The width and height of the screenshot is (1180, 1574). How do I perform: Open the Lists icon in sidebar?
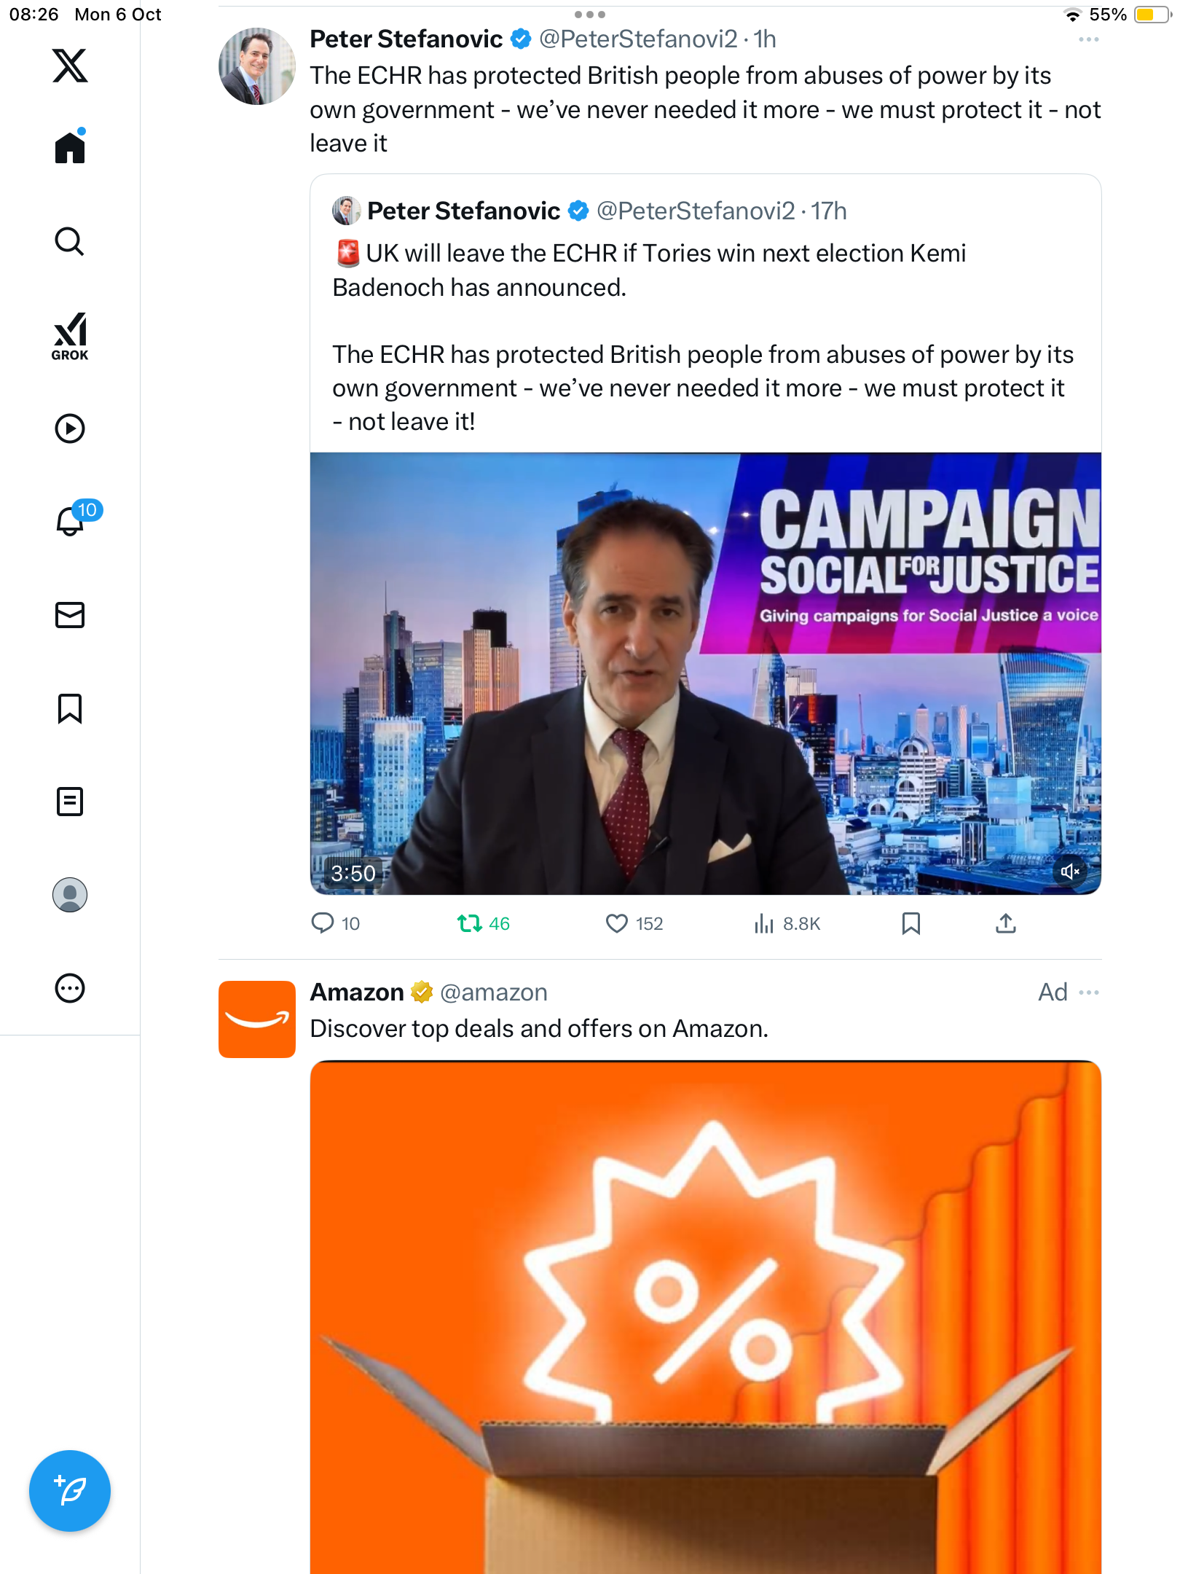tap(70, 802)
